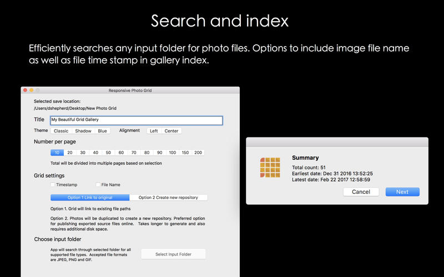
Task: Click the 'Number per page' label
Action: (x=55, y=142)
